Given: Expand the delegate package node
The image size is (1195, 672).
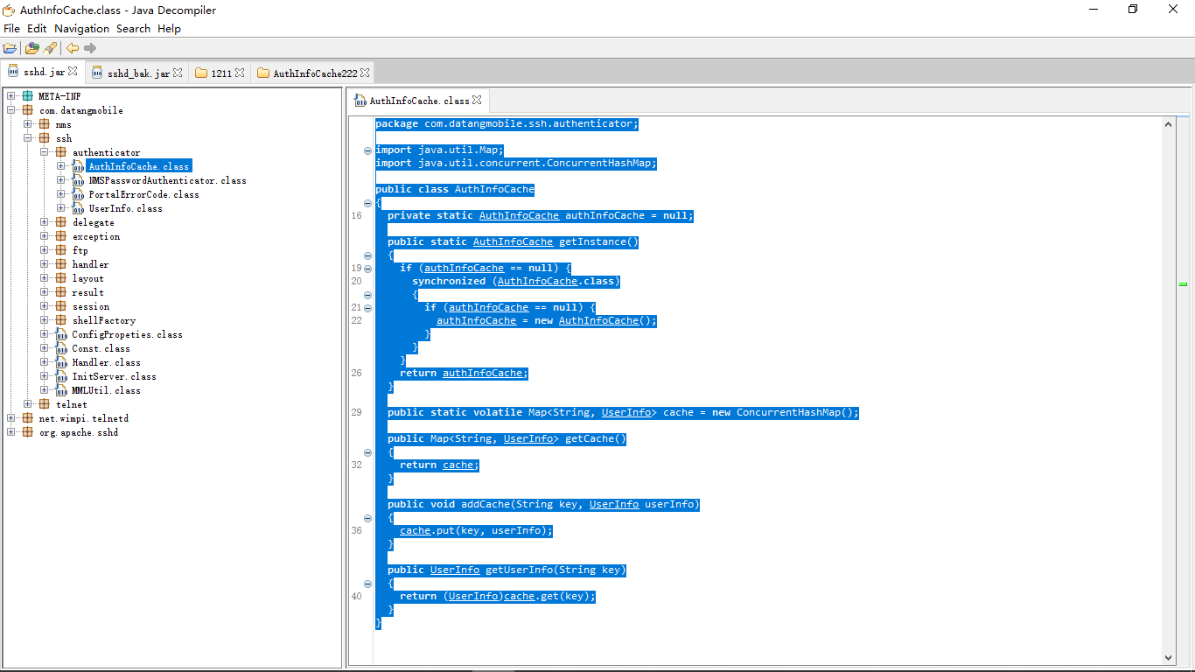Looking at the screenshot, I should (45, 222).
